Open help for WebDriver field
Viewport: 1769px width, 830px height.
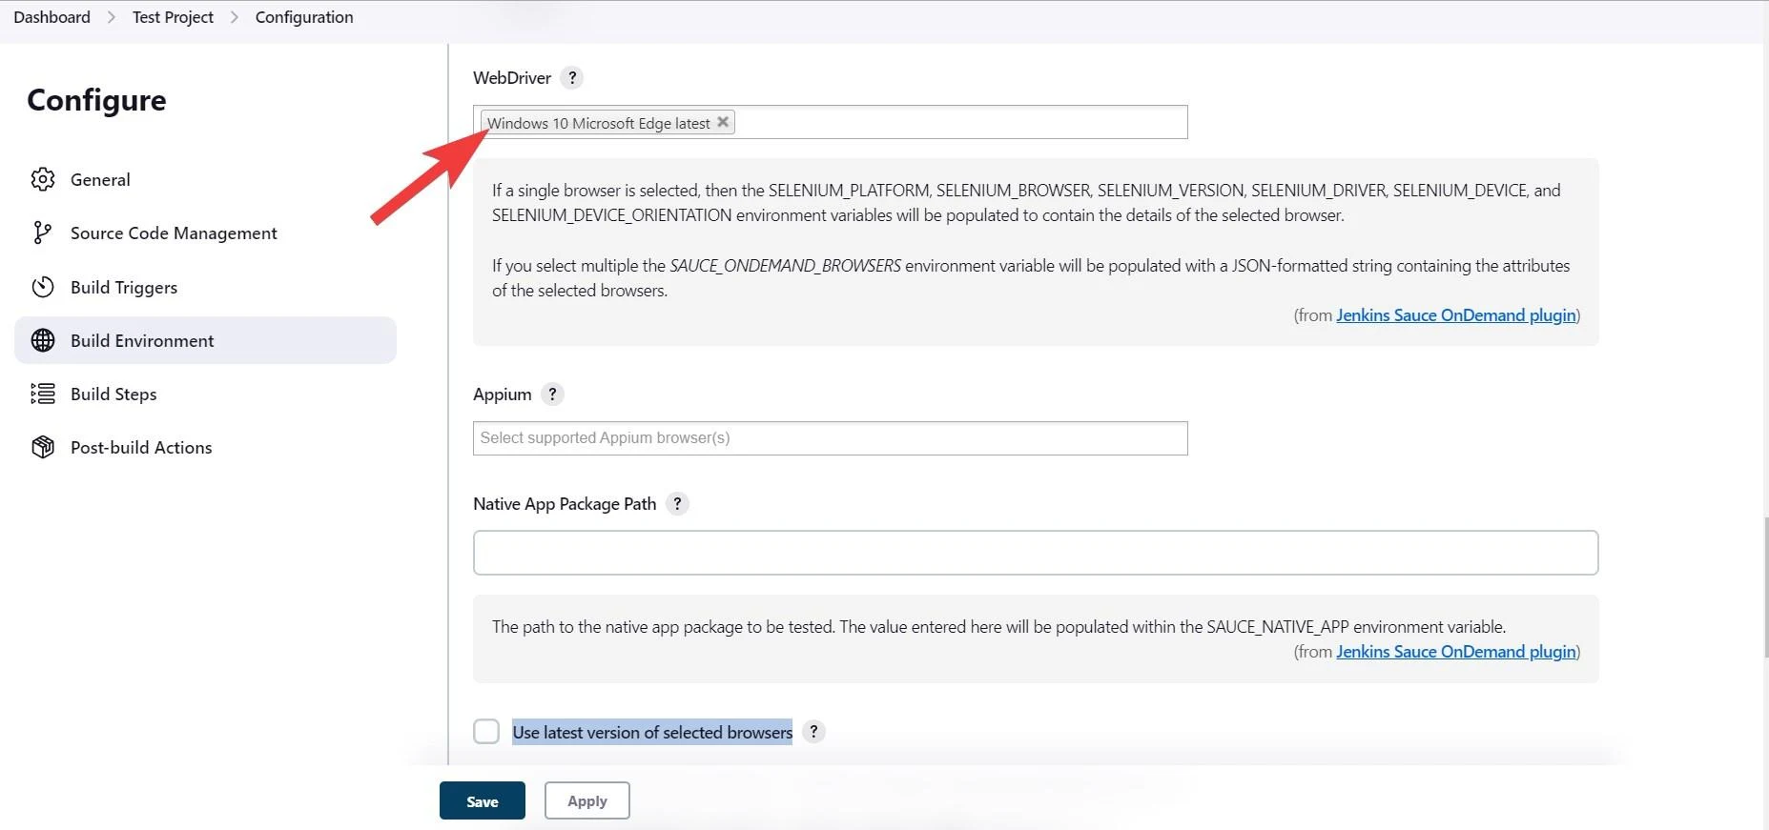(572, 78)
